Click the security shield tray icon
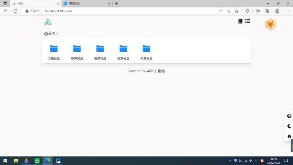The image size is (293, 165). click(x=236, y=161)
